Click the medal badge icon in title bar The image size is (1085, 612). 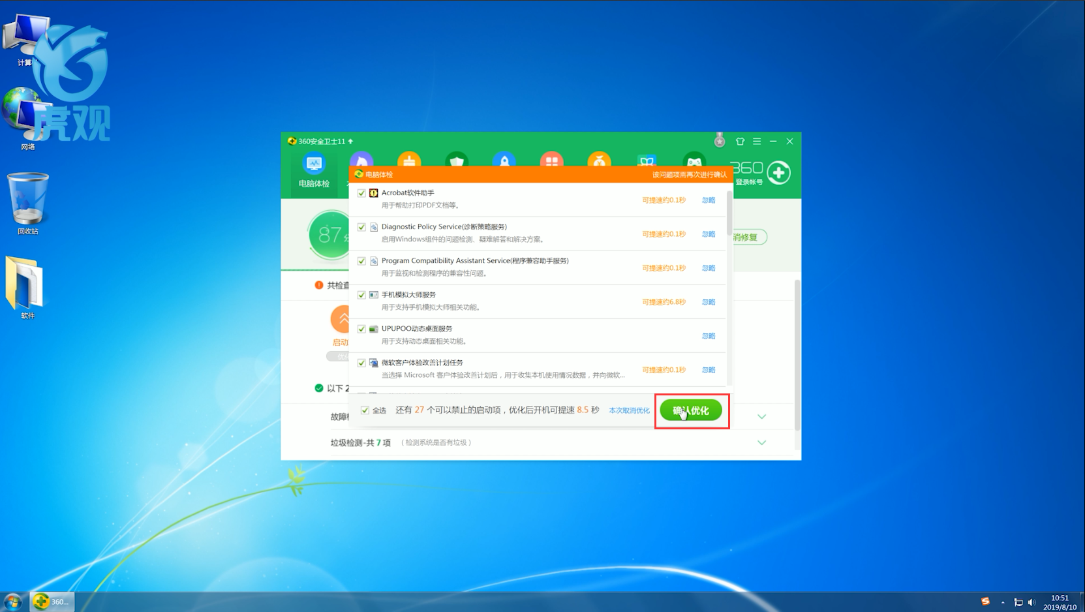720,140
